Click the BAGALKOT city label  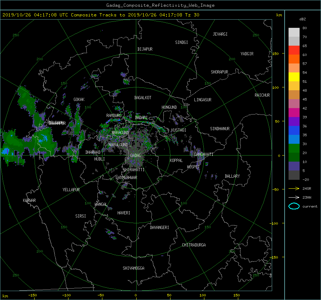143,98
